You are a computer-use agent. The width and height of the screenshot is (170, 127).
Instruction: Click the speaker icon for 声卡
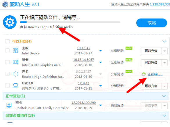pyautogui.click(x=15, y=74)
